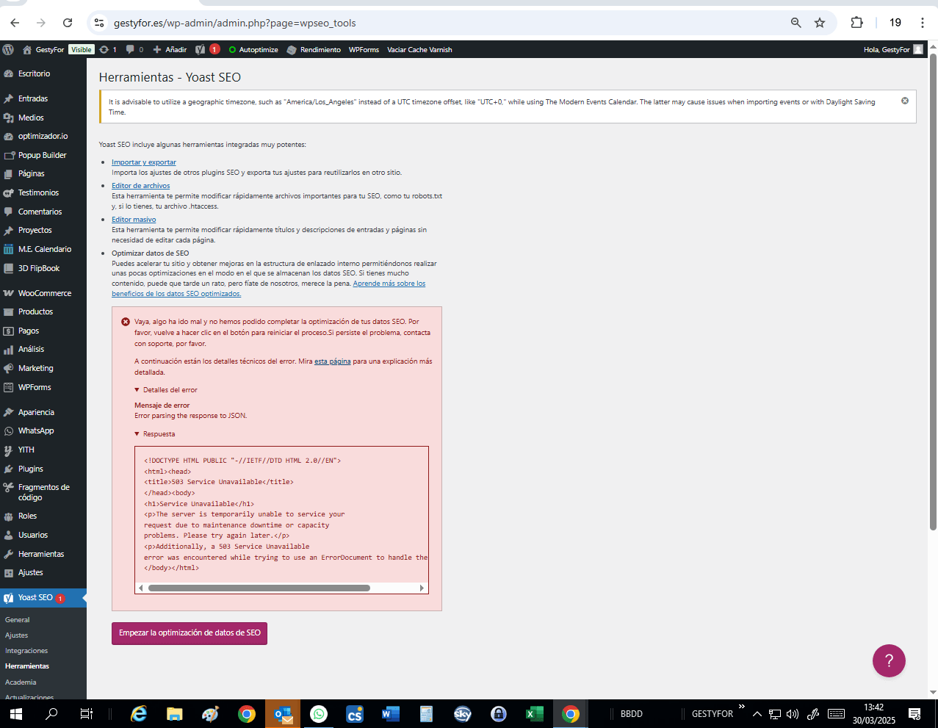Open Aprende más sobre los beneficios link

389,284
